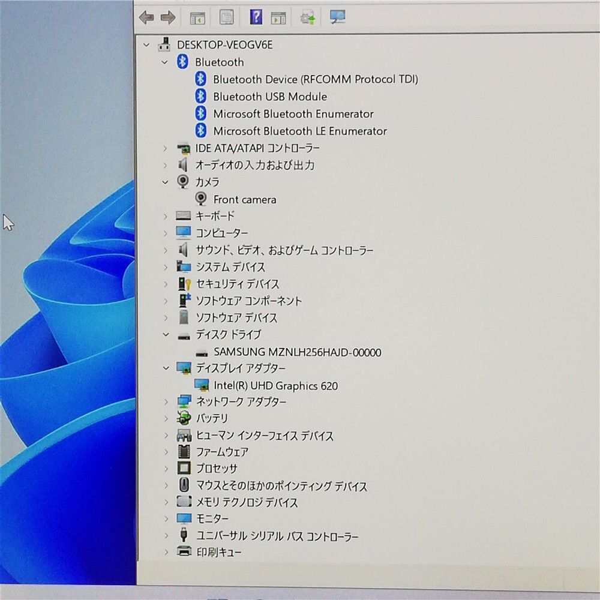Select Microsoft Bluetooth LE Enumerator
Screen dimensions: 600x600
300,131
